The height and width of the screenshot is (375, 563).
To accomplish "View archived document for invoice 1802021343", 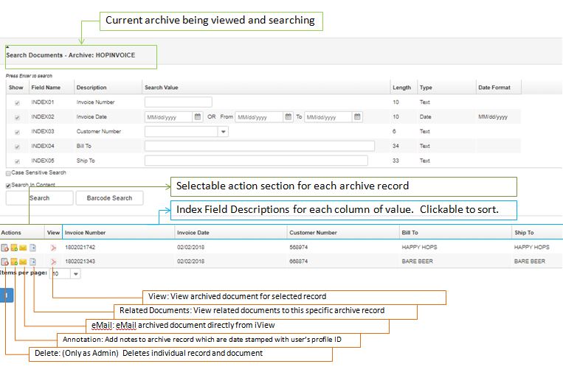I will (x=53, y=262).
